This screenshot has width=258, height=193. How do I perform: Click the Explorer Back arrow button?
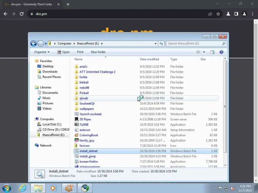click(34, 43)
